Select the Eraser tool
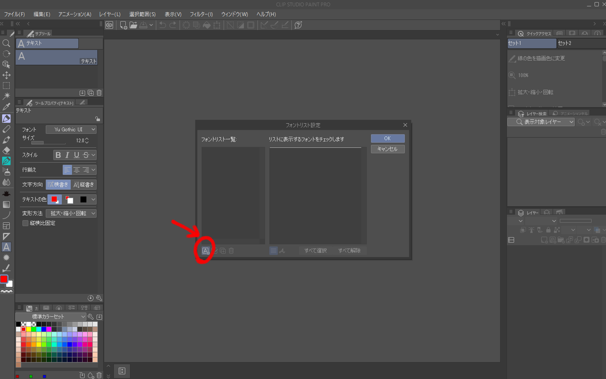Image resolution: width=606 pixels, height=379 pixels. [x=6, y=150]
